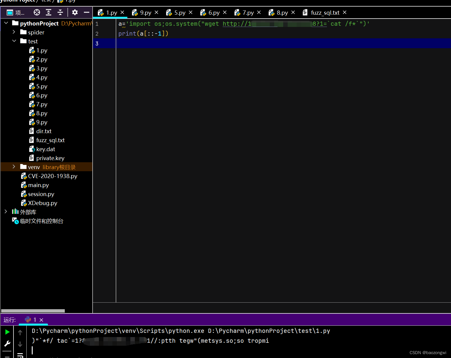451x358 pixels.
Task: Click line number 2 in the gutter
Action: [x=97, y=34]
